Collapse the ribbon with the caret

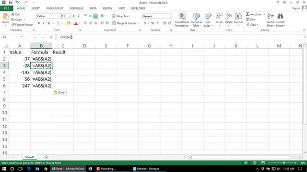(x=304, y=30)
